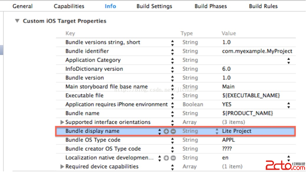
Task: Go to the Capabilities tab
Action: click(69, 6)
